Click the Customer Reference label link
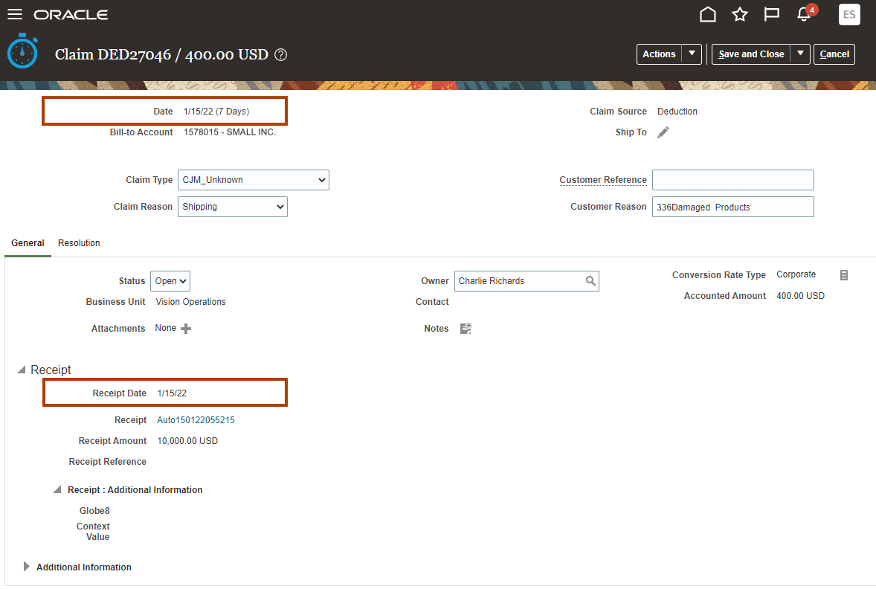Viewport: 876px width, 589px height. (x=603, y=180)
